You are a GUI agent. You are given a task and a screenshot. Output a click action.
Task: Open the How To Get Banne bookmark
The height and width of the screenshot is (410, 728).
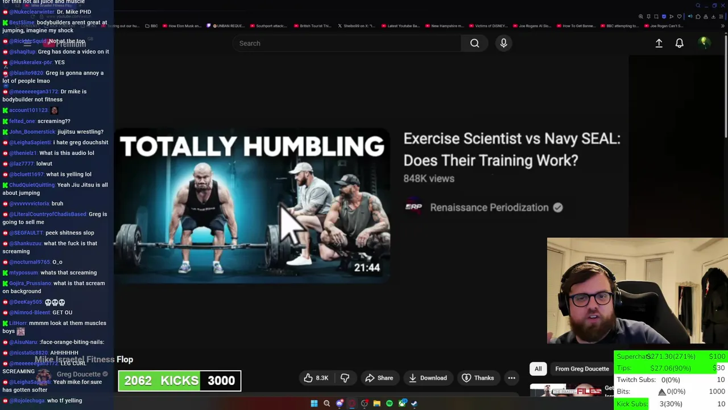click(x=576, y=26)
